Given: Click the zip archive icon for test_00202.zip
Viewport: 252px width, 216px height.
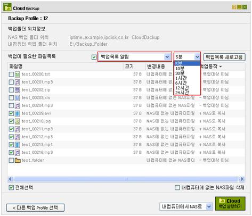Looking at the screenshot, I should coord(17,90).
